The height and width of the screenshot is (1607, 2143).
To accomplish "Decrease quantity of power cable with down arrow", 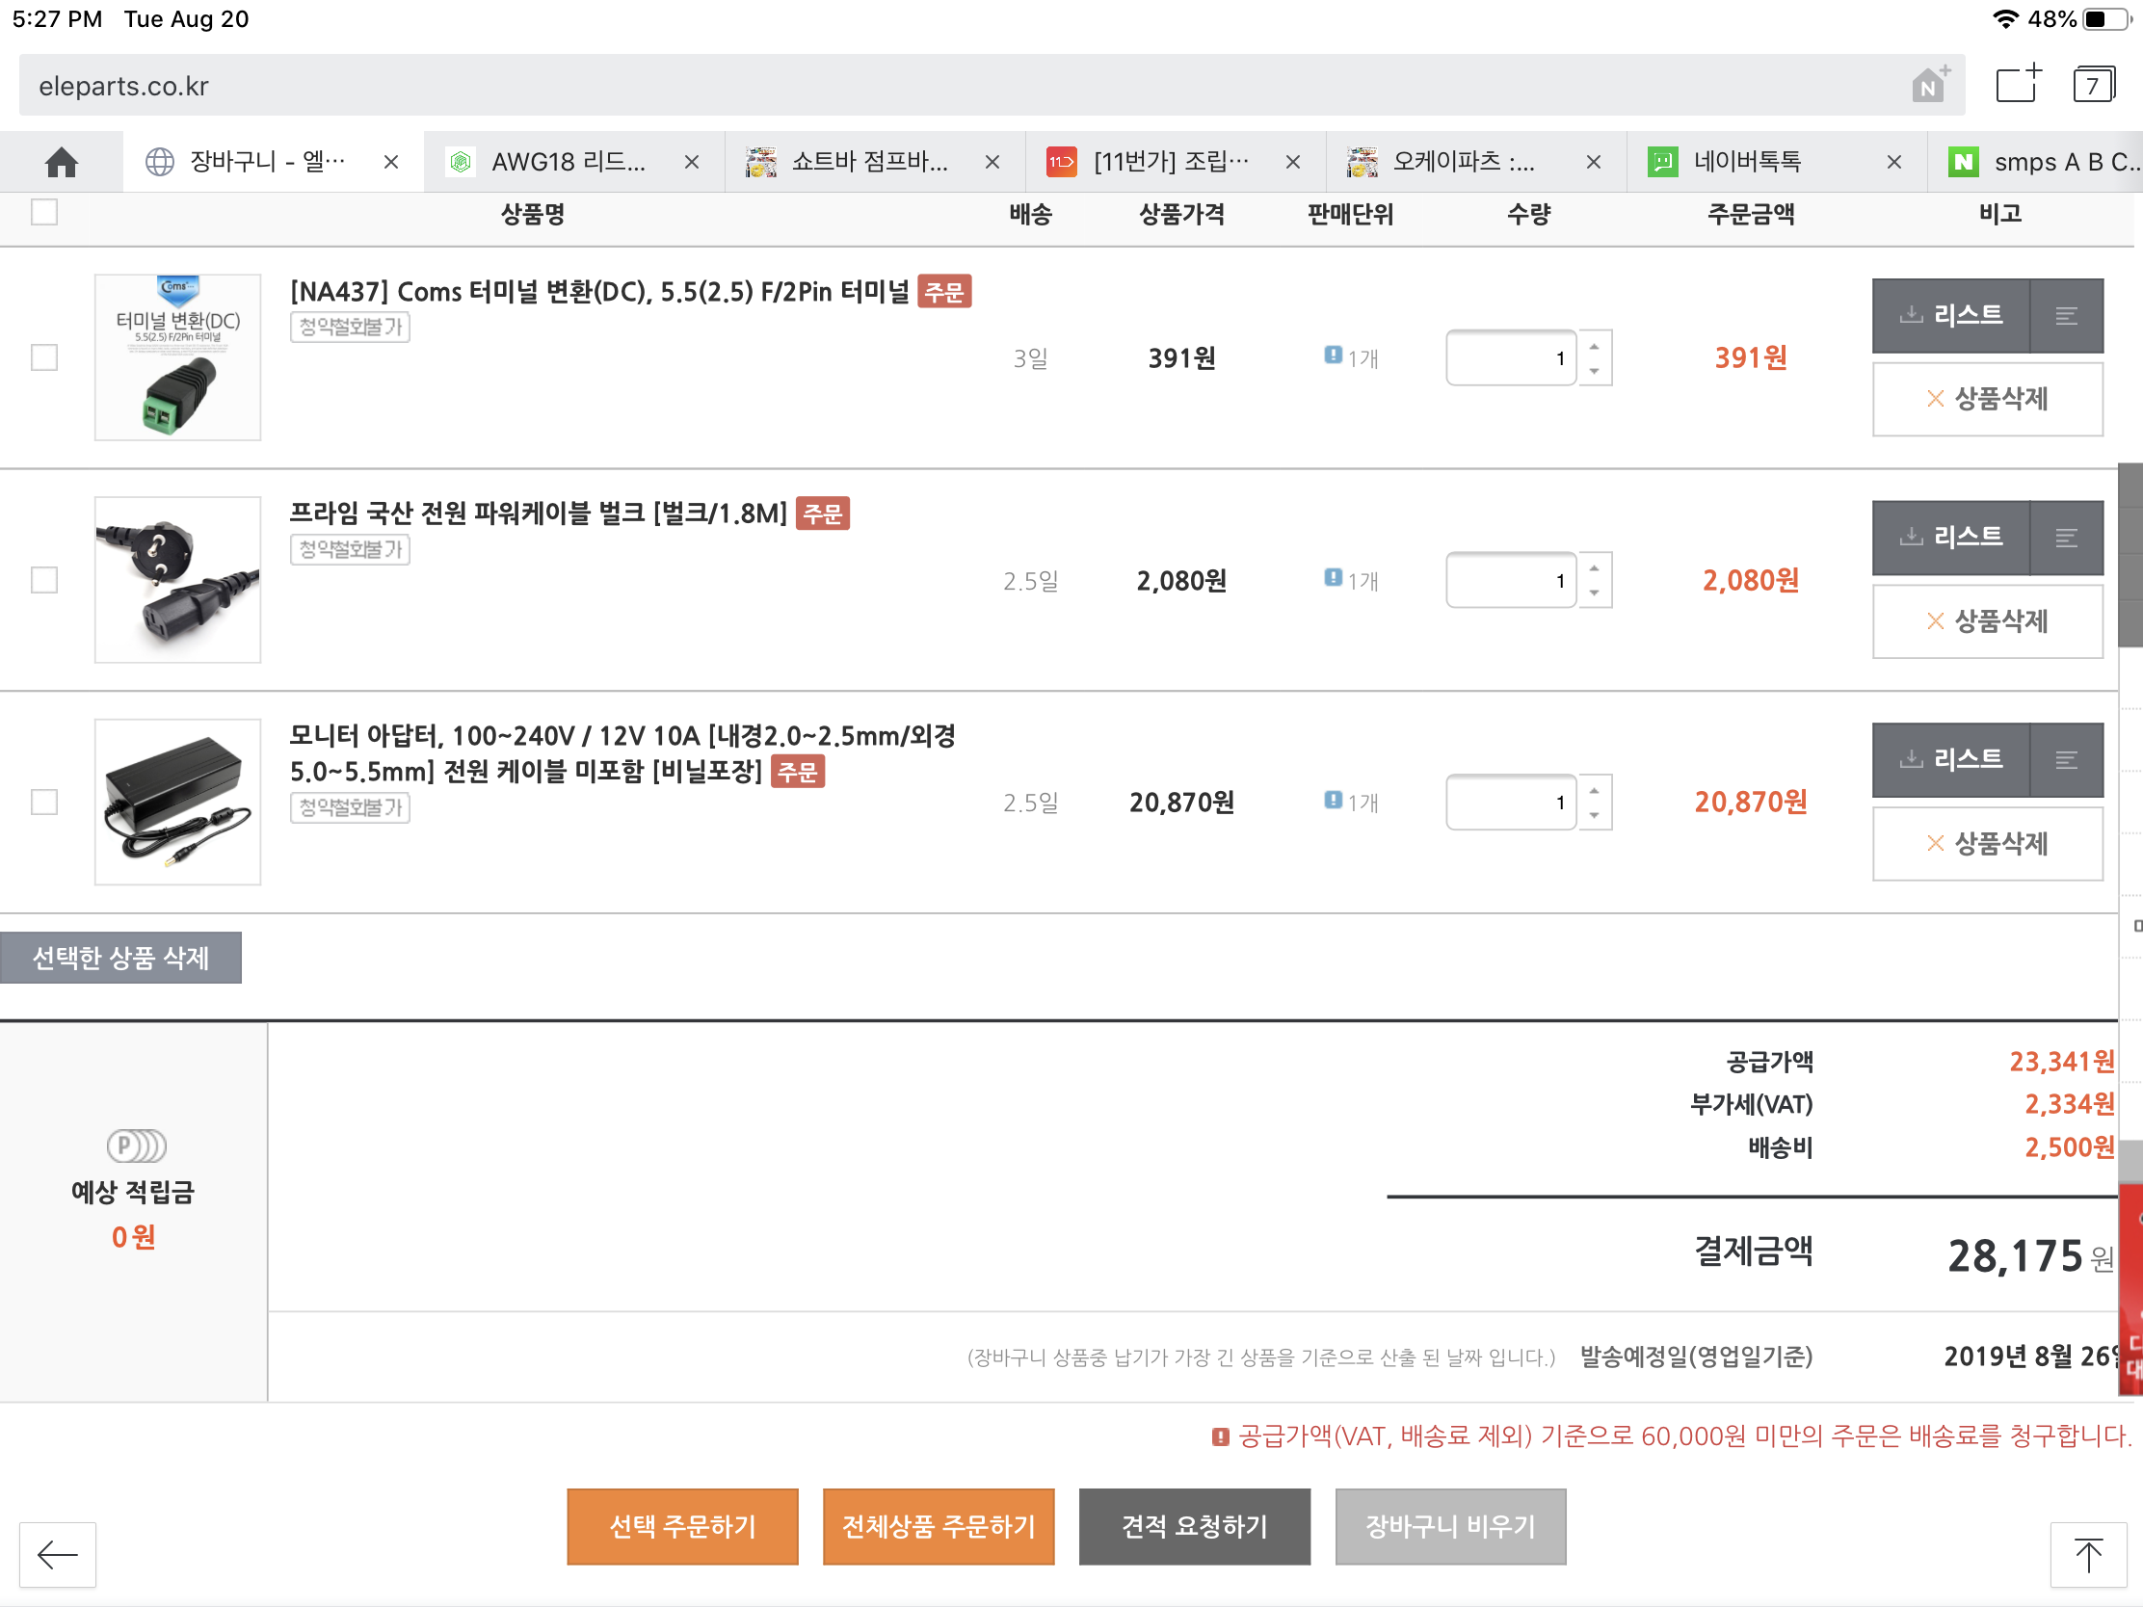I will pyautogui.click(x=1594, y=593).
